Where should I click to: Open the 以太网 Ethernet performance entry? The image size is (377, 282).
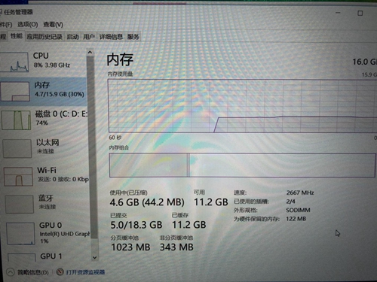click(x=44, y=148)
